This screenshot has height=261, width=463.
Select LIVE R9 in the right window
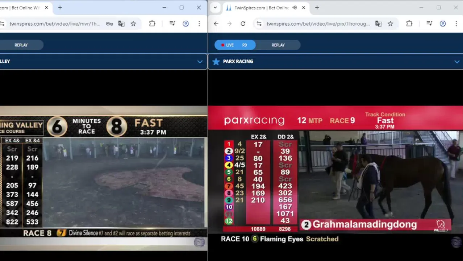[235, 45]
